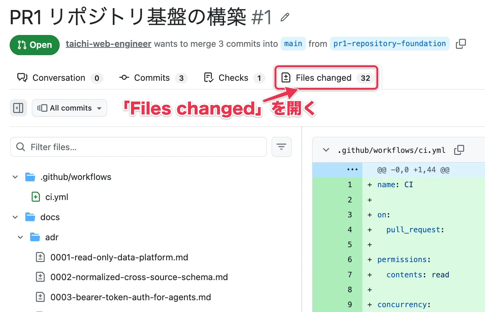Screen dimensions: 485x312
Task: Click the 0001-read-only-data-platform.md file icon
Action: [41, 257]
